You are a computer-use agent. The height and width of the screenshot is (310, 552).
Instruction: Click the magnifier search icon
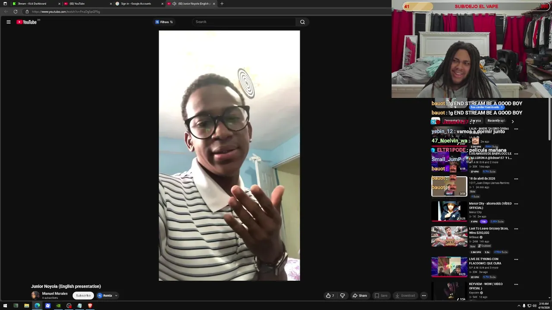pos(302,22)
